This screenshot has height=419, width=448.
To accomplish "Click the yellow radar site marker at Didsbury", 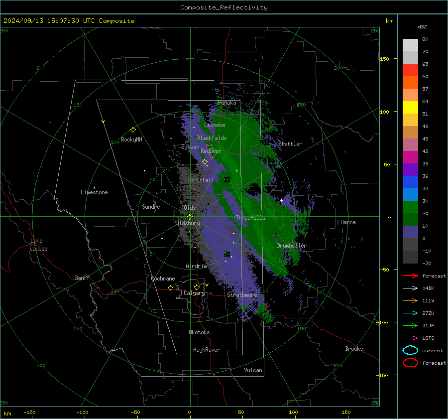I will [x=190, y=217].
